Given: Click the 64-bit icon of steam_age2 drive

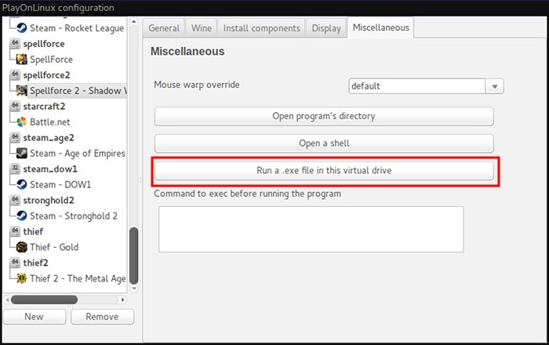Looking at the screenshot, I should pyautogui.click(x=15, y=137).
